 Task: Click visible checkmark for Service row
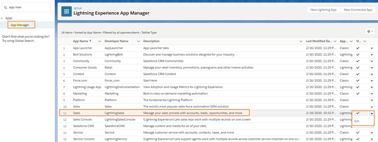[x=358, y=132]
